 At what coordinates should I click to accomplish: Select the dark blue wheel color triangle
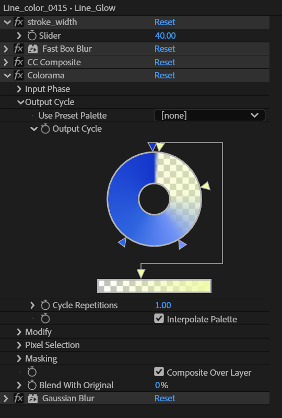pos(152,147)
